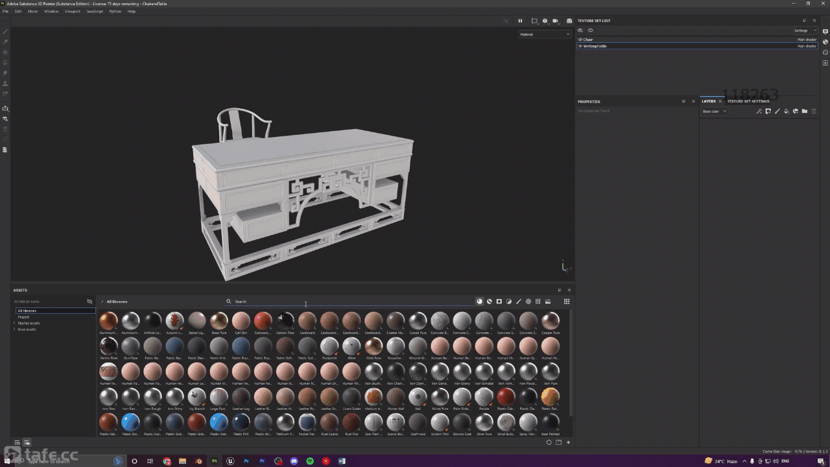Hide the WritingTable texture set

pyautogui.click(x=580, y=46)
